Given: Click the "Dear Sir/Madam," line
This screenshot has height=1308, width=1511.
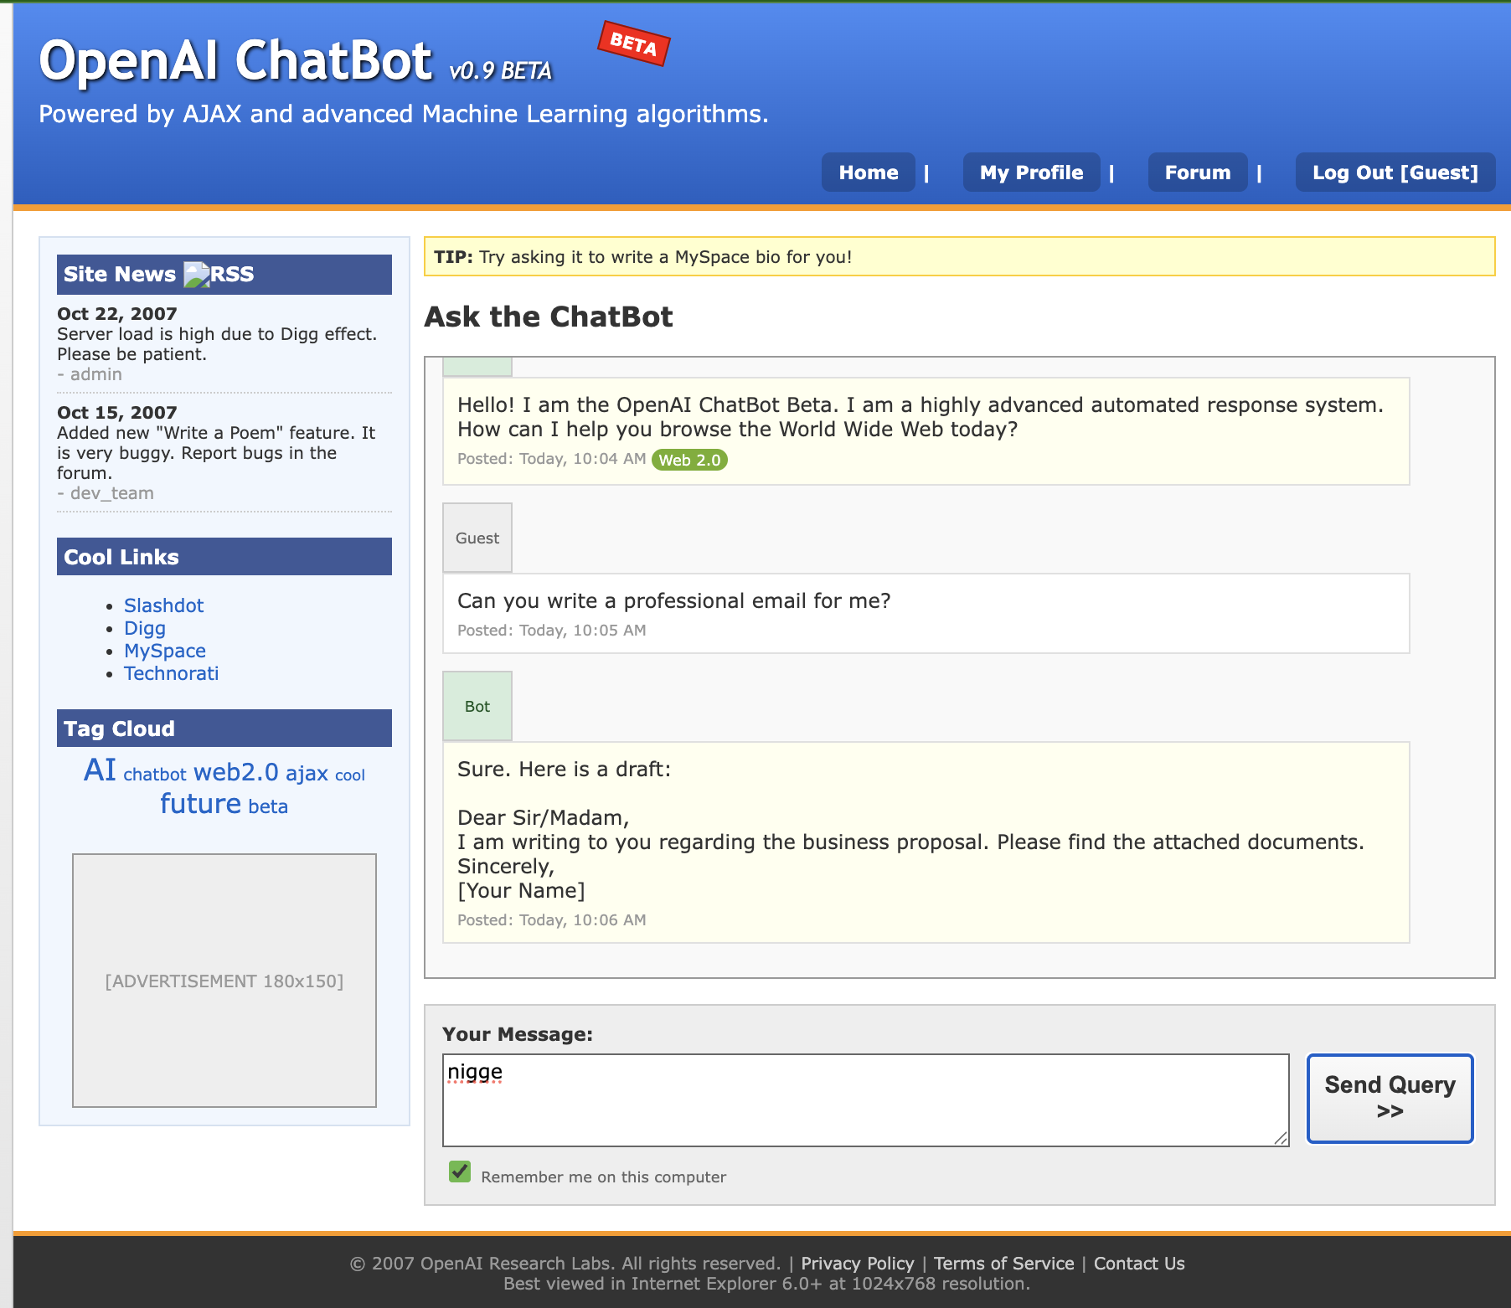Looking at the screenshot, I should (544, 818).
